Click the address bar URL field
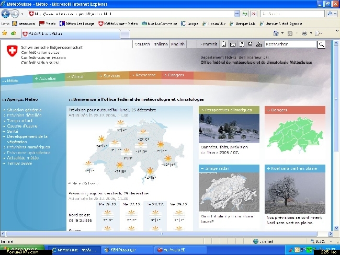Screen dimensions: 340x255 [x=131, y=14]
